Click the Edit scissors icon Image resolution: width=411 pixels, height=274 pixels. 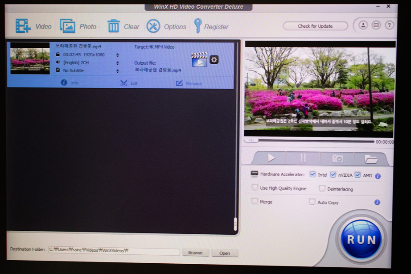pos(124,83)
